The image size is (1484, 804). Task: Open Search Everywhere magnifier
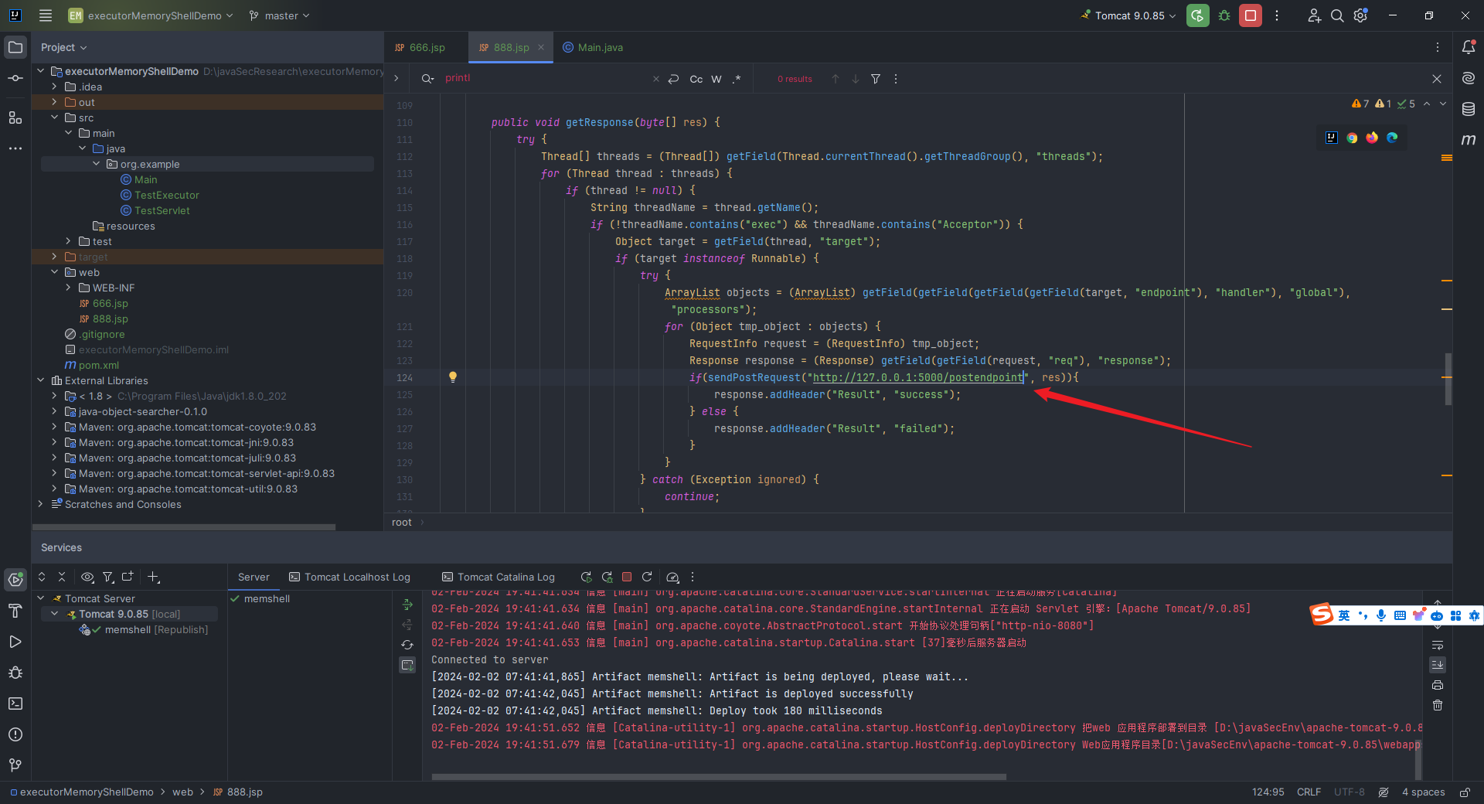point(1337,15)
